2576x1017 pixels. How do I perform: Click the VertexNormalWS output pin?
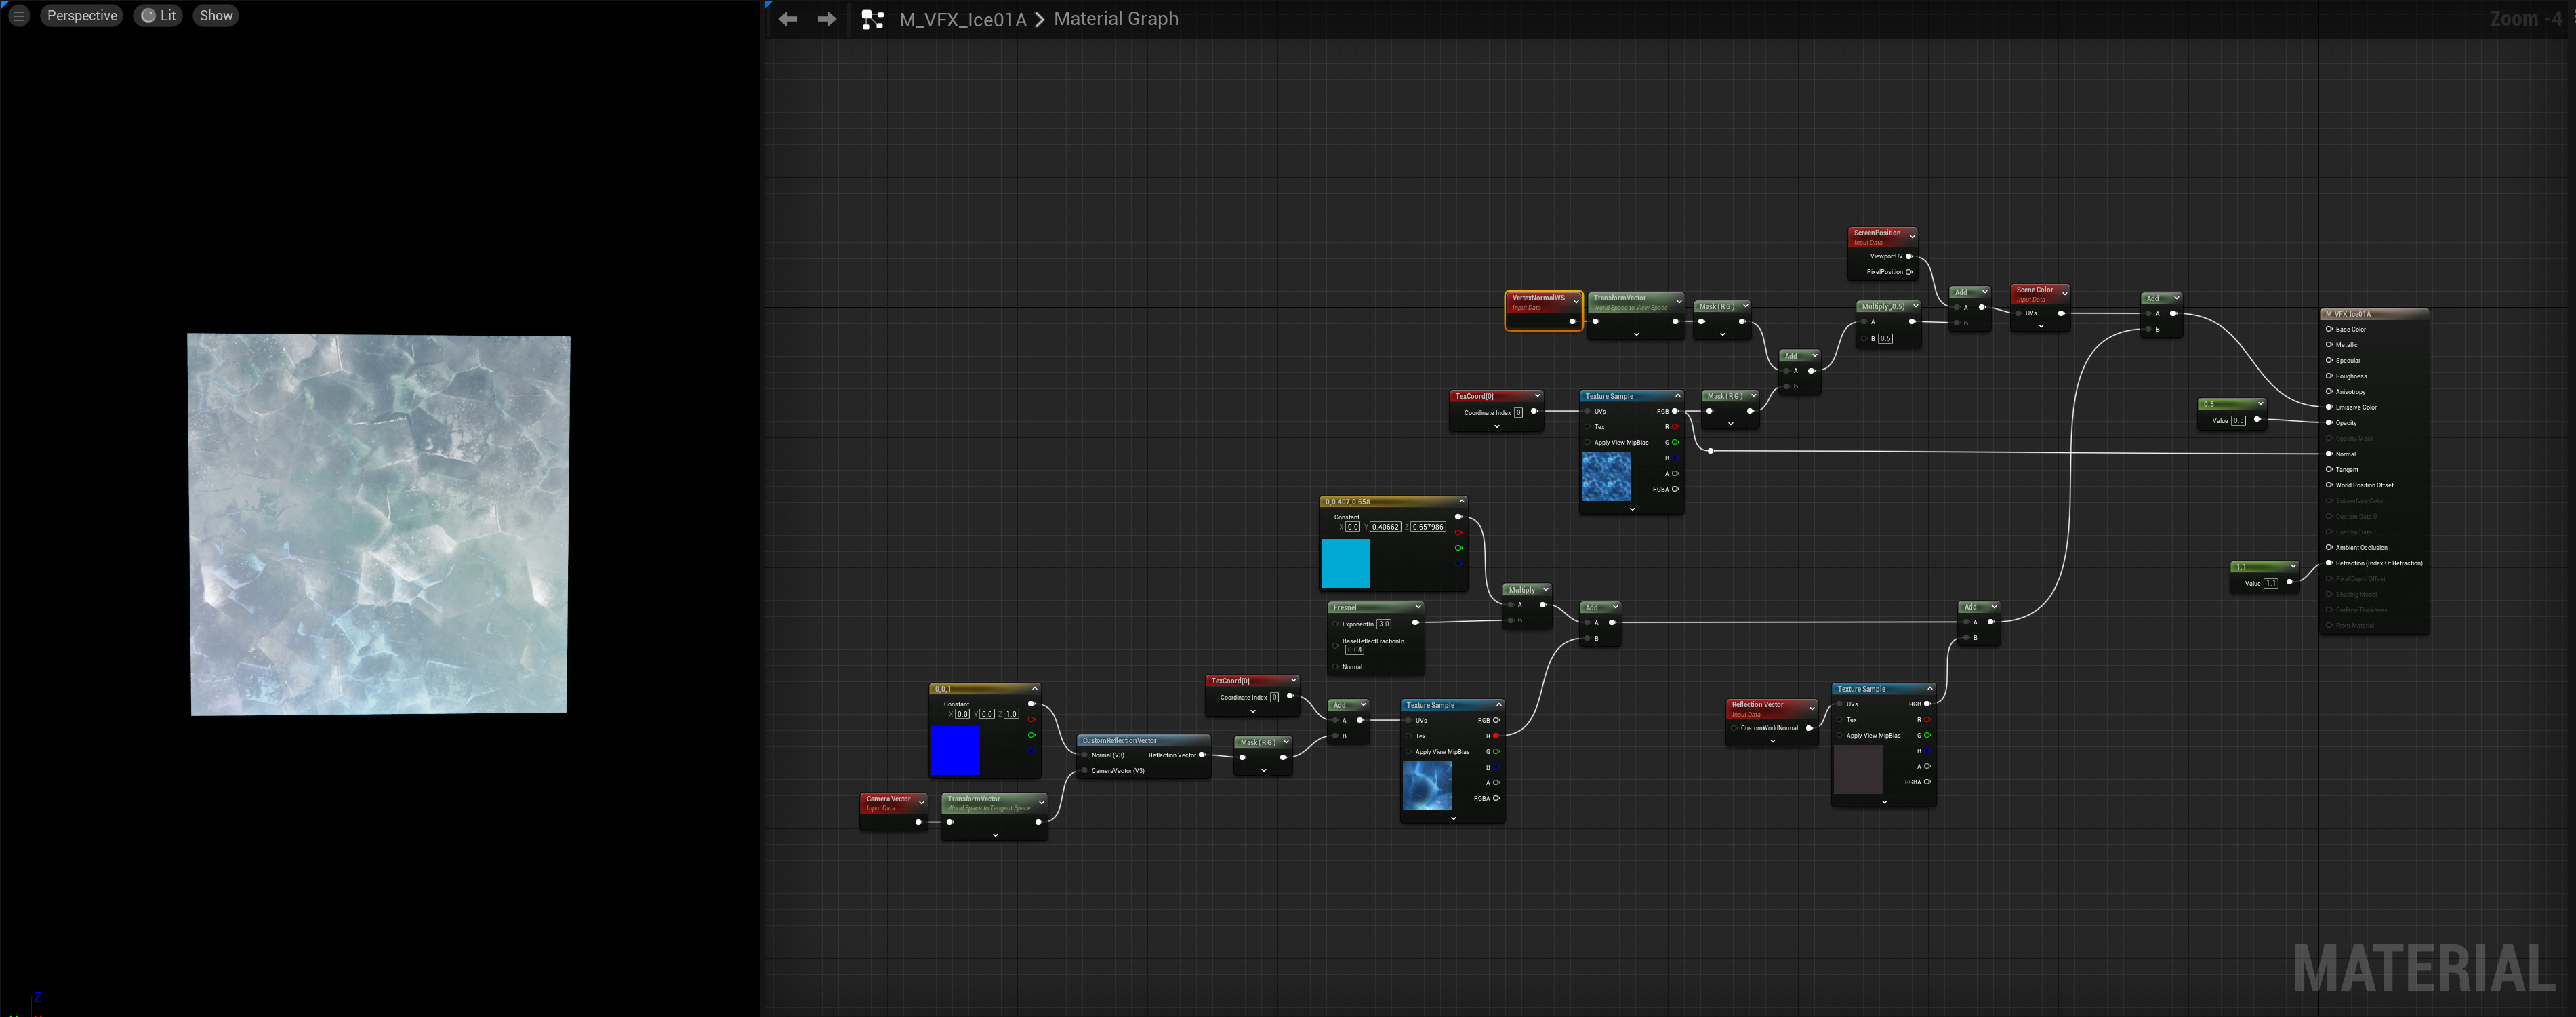pyautogui.click(x=1572, y=321)
